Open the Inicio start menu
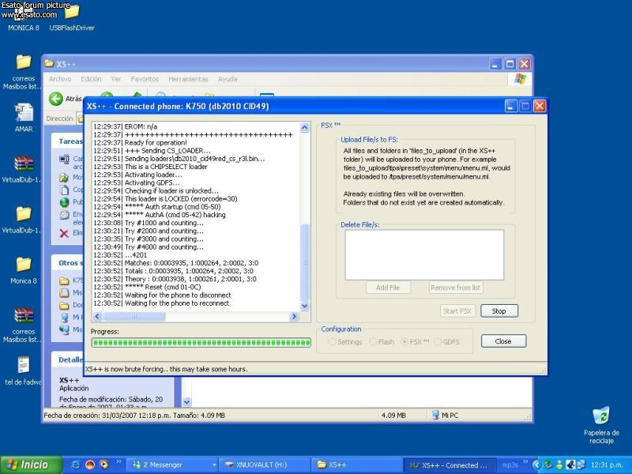Image resolution: width=632 pixels, height=474 pixels. point(32,465)
